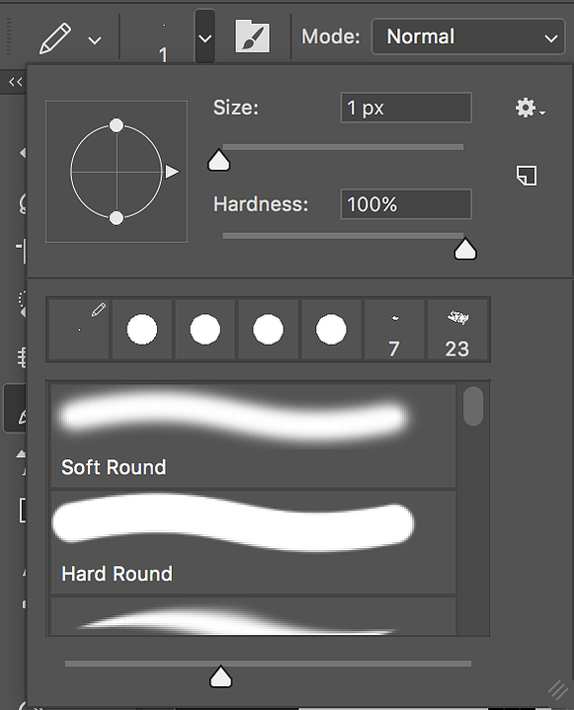Choose the Soft Round brush preset

(253, 435)
